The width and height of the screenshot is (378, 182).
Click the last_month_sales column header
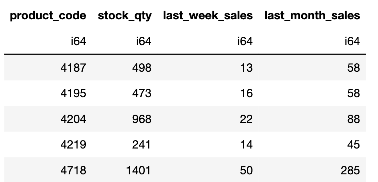(x=312, y=16)
